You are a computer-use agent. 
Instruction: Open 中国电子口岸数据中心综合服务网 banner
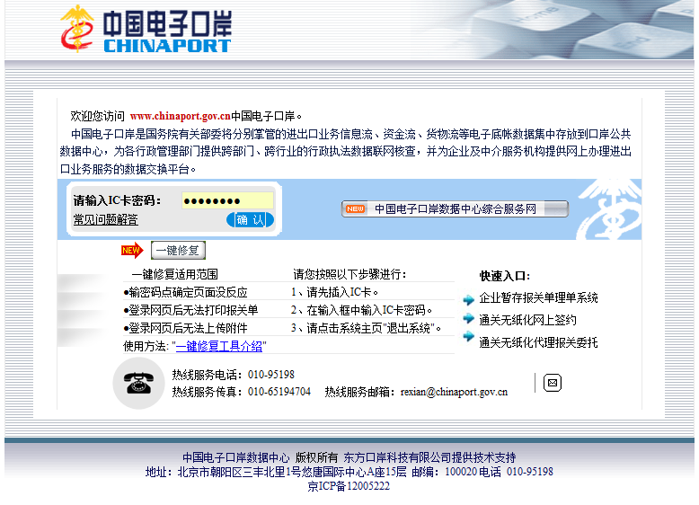455,209
